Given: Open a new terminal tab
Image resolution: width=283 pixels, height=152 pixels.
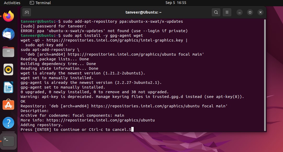Looking at the screenshot, I should point(26,12).
